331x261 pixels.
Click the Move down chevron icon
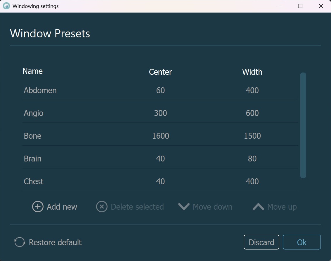pyautogui.click(x=184, y=207)
